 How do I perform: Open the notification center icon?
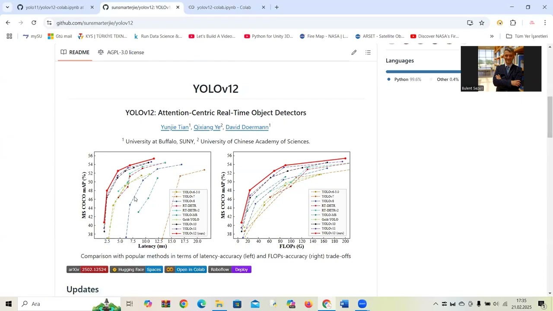(x=542, y=304)
